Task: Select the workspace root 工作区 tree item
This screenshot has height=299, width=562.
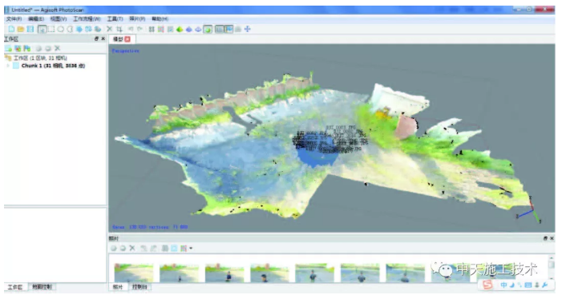Action: click(x=40, y=58)
